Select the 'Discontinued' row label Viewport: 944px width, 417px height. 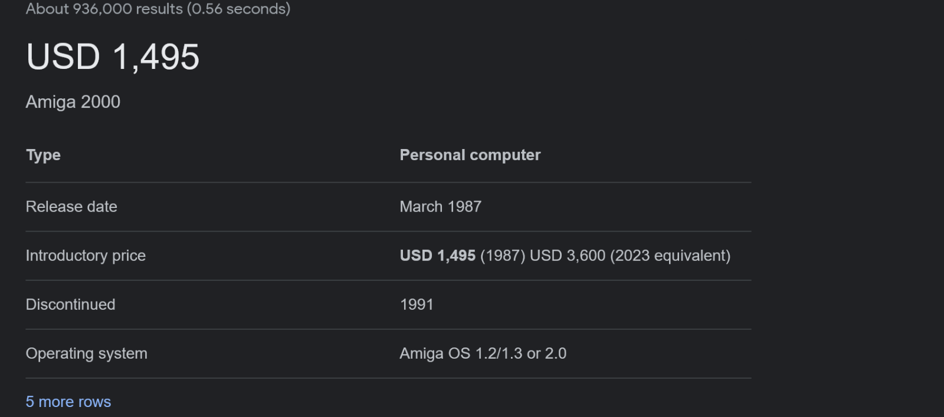[71, 305]
